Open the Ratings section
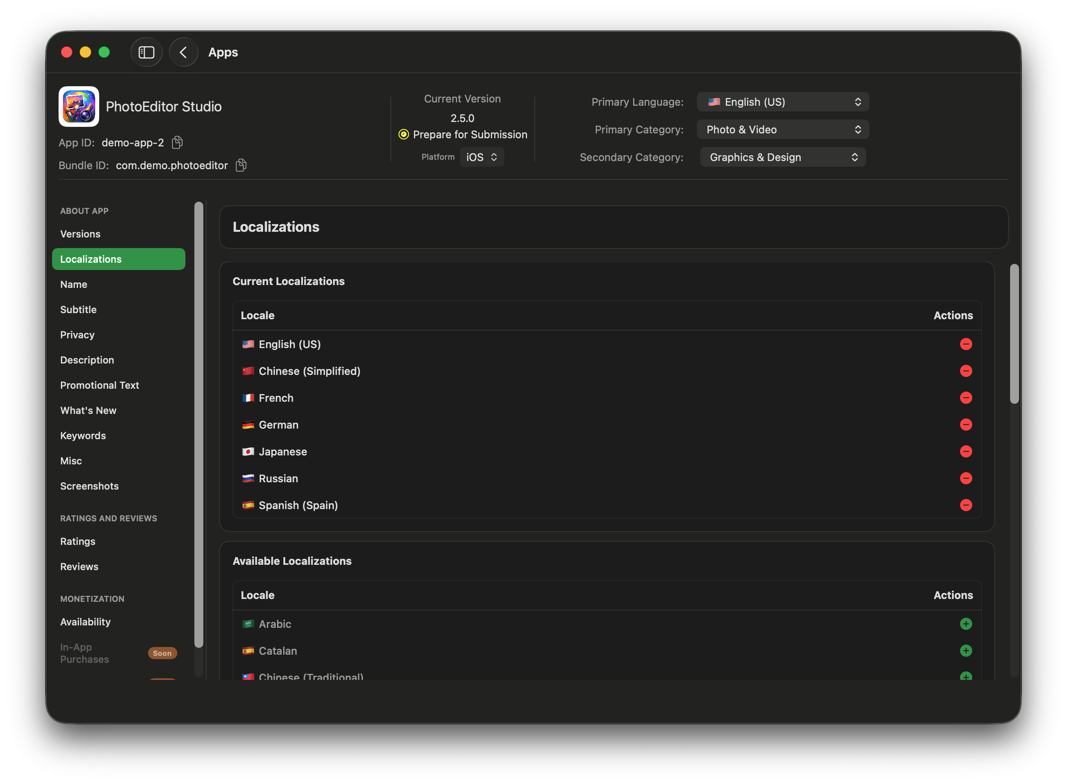The width and height of the screenshot is (1067, 784). tap(77, 541)
